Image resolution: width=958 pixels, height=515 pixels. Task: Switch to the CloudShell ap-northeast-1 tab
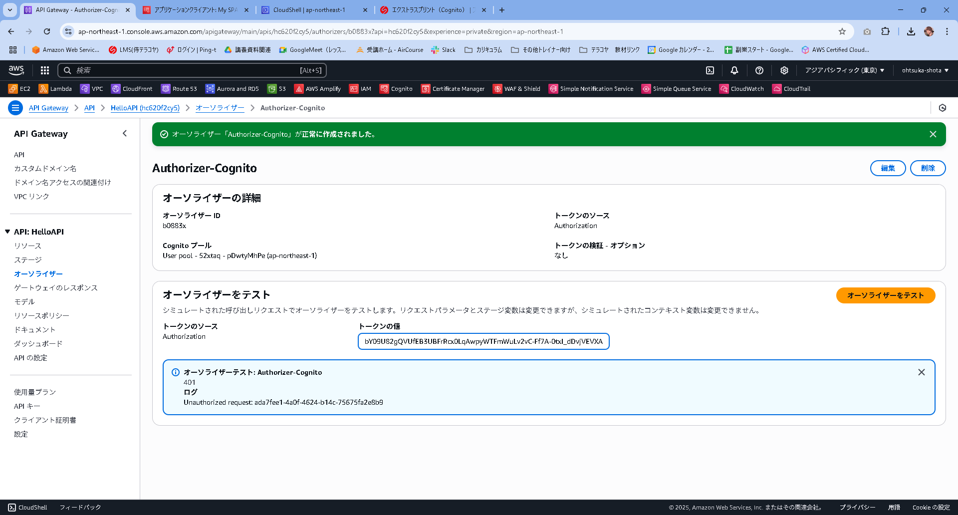[314, 10]
